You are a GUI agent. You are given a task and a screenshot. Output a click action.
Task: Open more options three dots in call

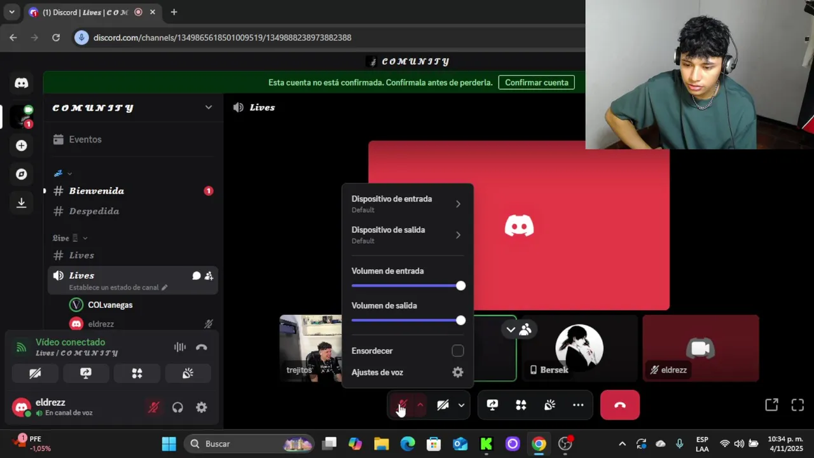tap(578, 405)
